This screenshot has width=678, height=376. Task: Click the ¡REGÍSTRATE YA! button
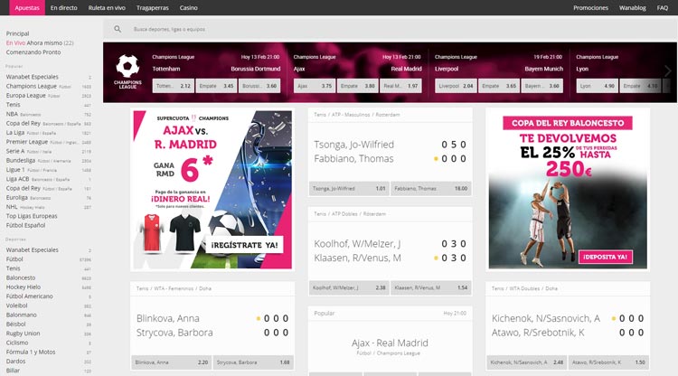(244, 245)
